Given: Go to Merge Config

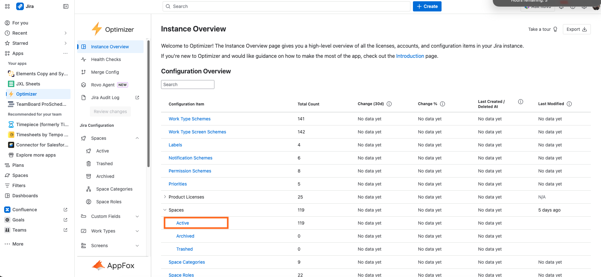Looking at the screenshot, I should click(105, 72).
